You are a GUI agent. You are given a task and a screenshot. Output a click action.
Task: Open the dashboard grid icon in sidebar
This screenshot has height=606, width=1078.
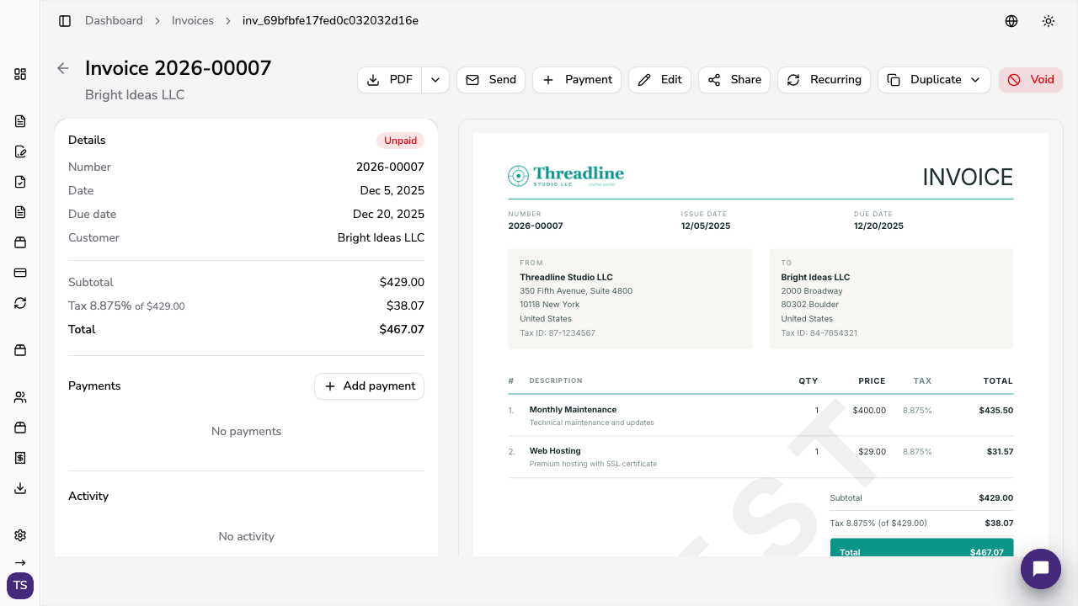point(20,74)
